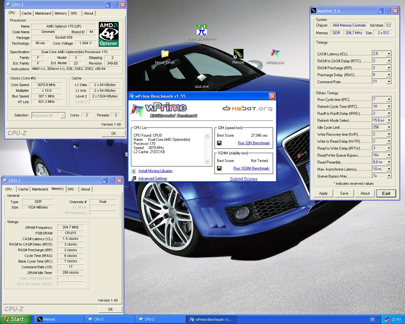Image resolution: width=405 pixels, height=324 pixels.
Task: Open the Refresh Cycle Time (tRFC) dropdown
Action: (x=389, y=106)
